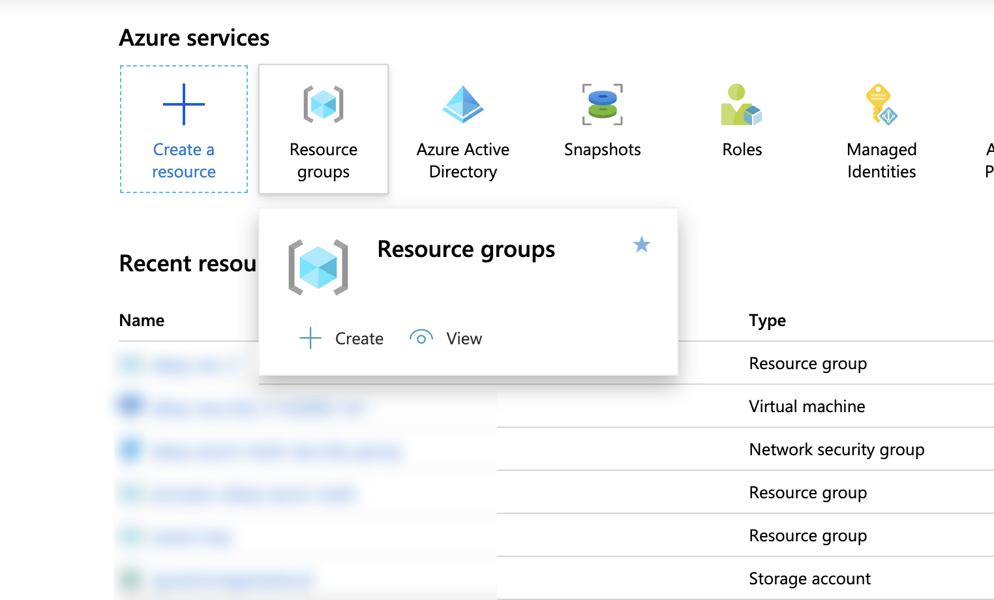
Task: Click the teal icon next to the first recent resource
Action: tap(130, 363)
